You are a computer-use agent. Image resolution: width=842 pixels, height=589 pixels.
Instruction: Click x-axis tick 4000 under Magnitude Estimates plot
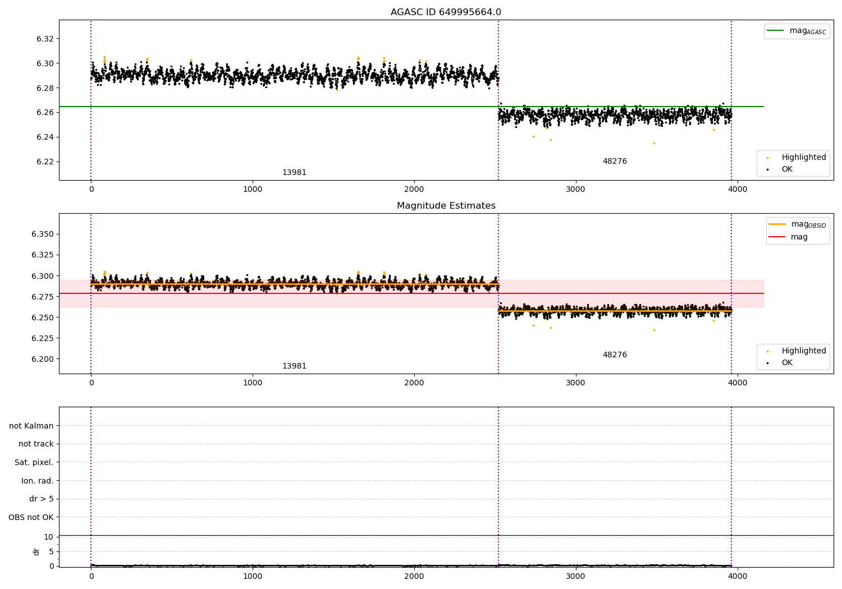click(738, 383)
